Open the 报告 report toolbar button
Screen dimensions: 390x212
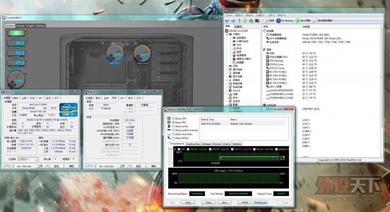pyautogui.click(x=269, y=21)
